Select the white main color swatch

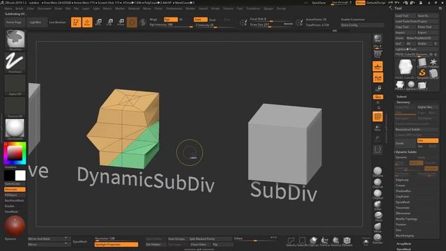tap(20, 176)
